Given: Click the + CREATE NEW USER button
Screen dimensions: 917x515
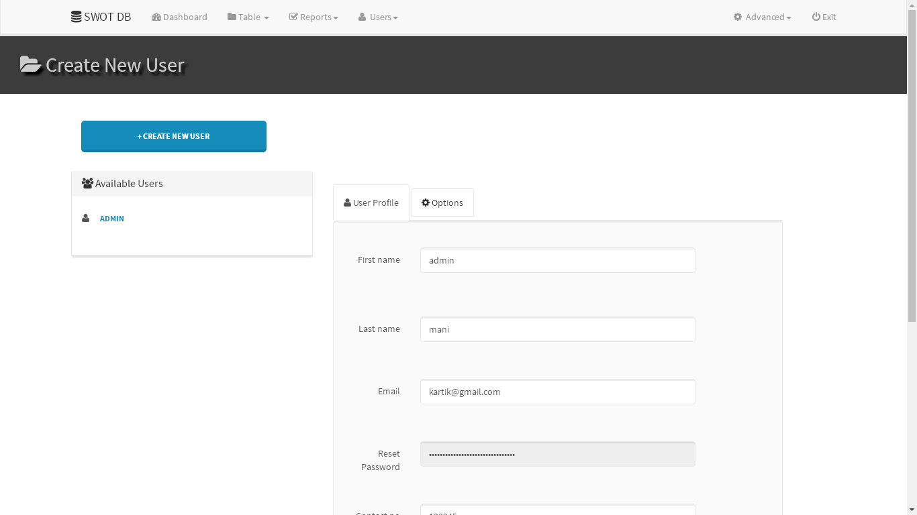Looking at the screenshot, I should (174, 136).
